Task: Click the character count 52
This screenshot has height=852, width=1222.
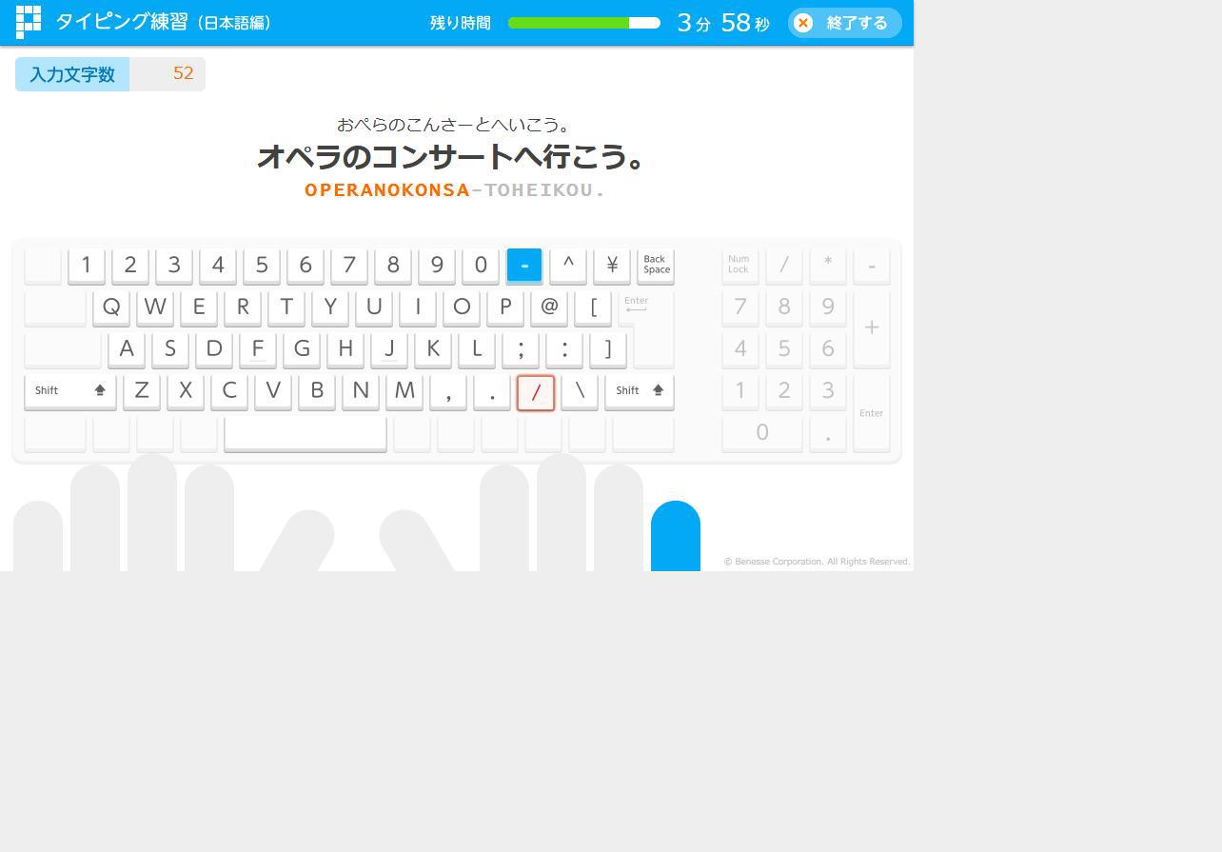Action: [x=183, y=73]
